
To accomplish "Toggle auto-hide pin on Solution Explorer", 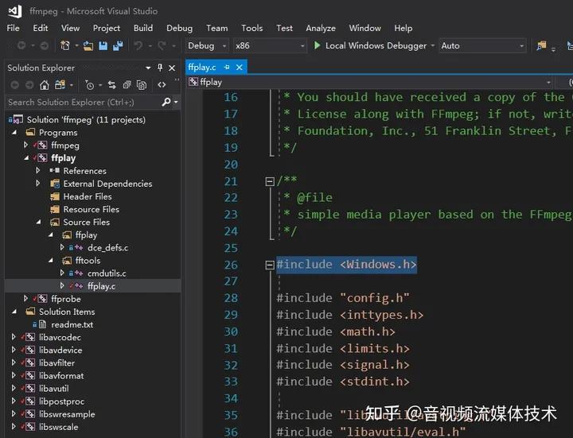I will [160, 68].
